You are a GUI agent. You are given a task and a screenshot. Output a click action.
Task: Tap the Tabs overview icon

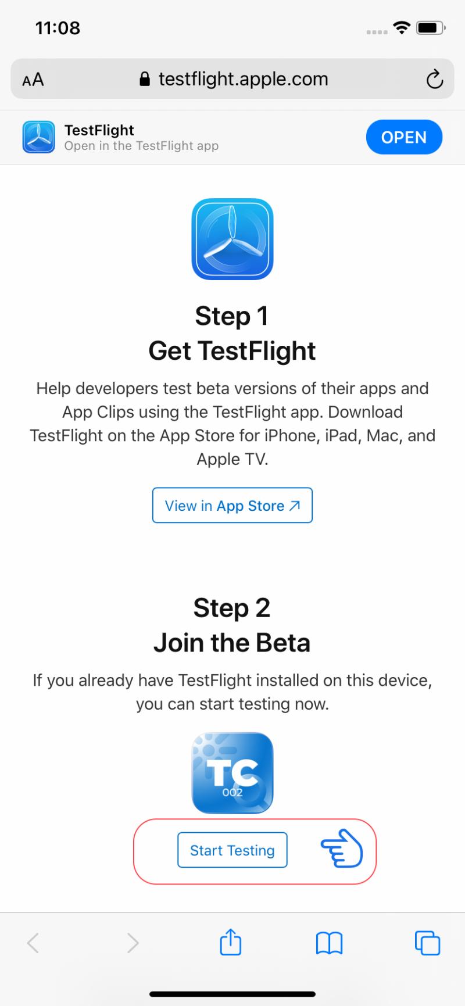(427, 943)
